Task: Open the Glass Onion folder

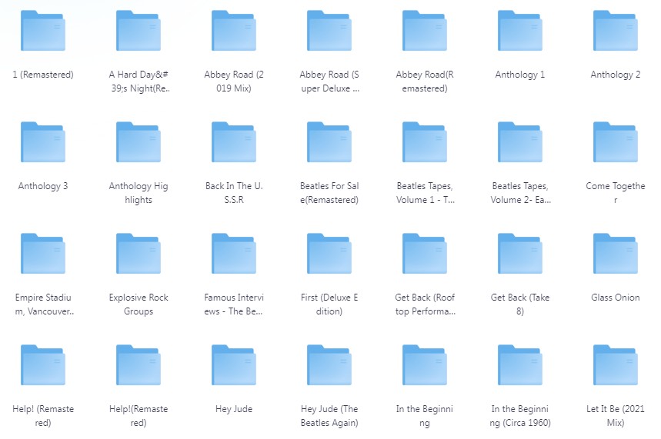Action: tap(616, 254)
